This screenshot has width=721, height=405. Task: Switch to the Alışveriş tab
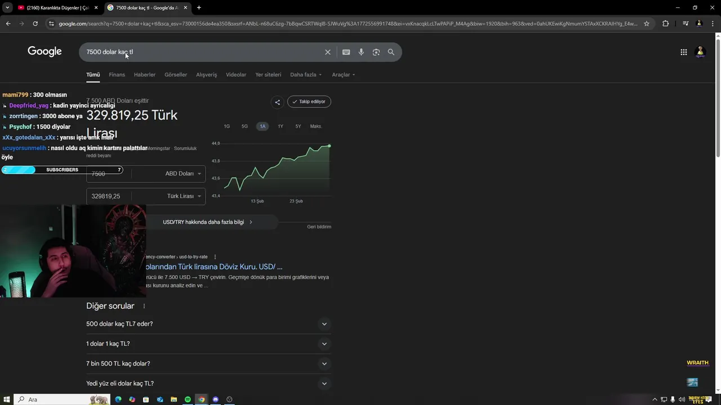click(206, 75)
